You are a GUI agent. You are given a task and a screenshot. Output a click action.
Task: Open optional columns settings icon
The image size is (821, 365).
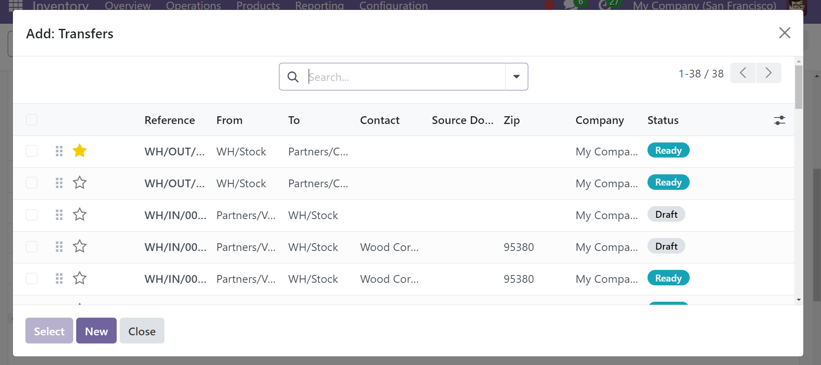(780, 121)
